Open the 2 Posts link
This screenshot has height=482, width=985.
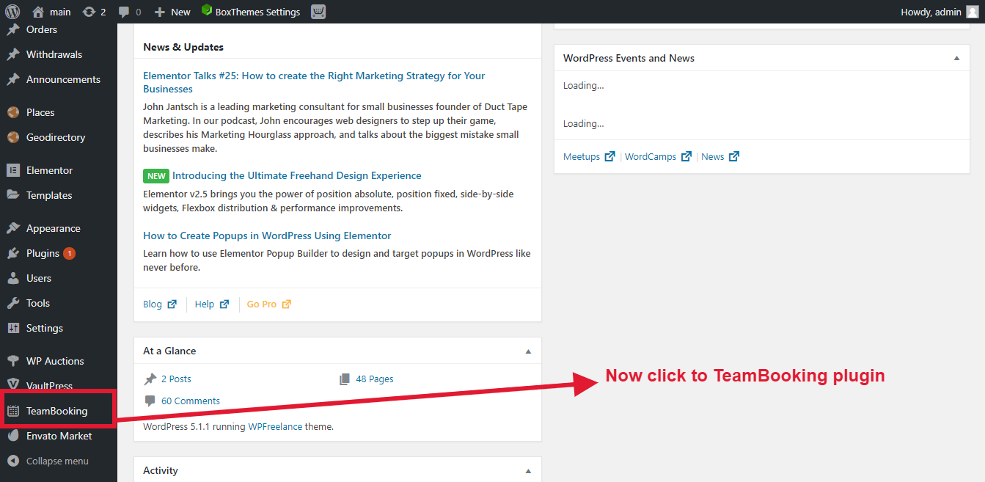176,379
